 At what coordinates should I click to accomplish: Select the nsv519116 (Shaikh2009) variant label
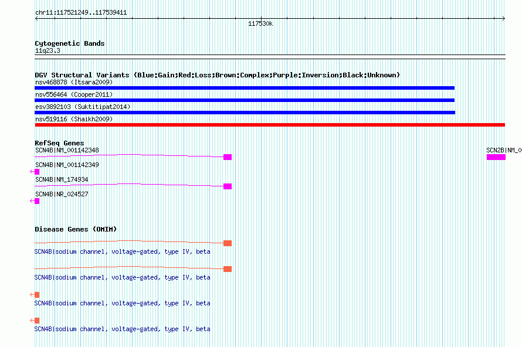click(74, 119)
